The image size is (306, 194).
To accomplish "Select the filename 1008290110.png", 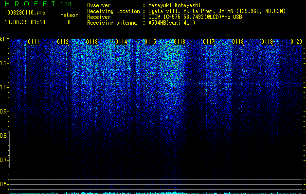I will (x=25, y=13).
